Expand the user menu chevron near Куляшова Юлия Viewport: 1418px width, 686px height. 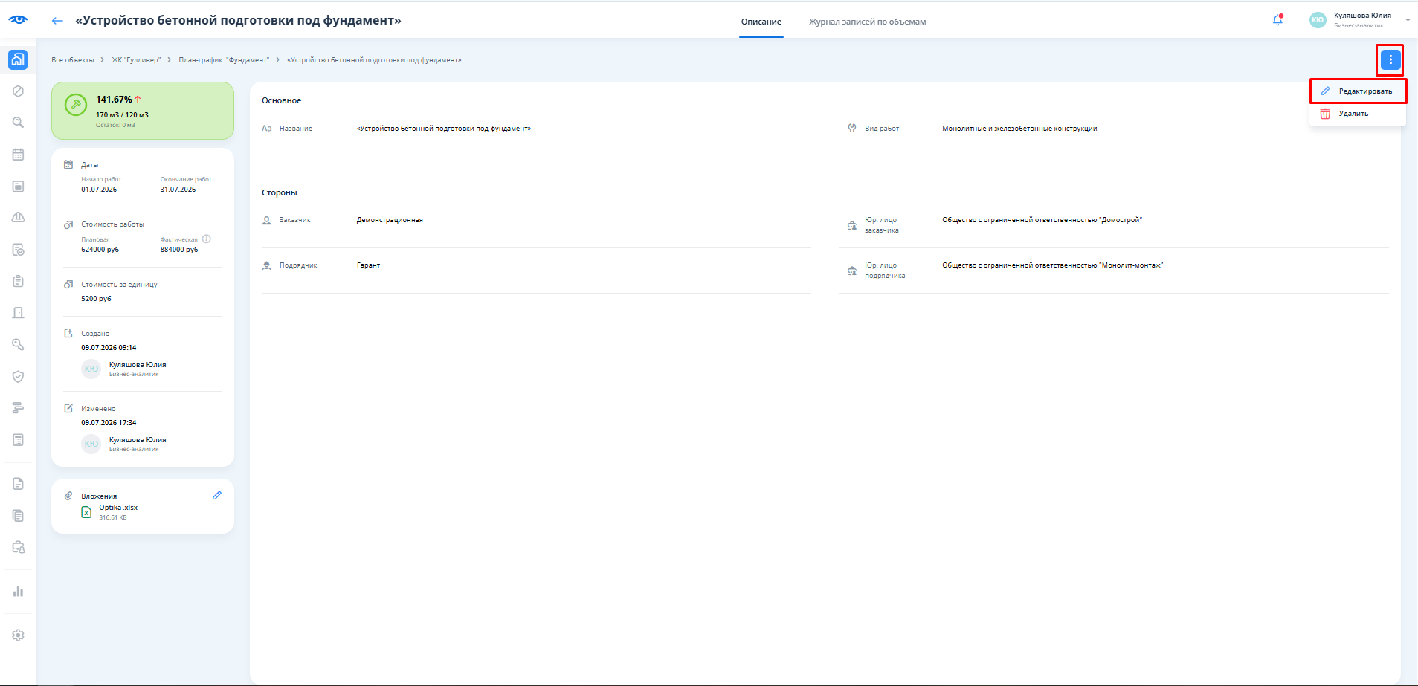click(1408, 20)
